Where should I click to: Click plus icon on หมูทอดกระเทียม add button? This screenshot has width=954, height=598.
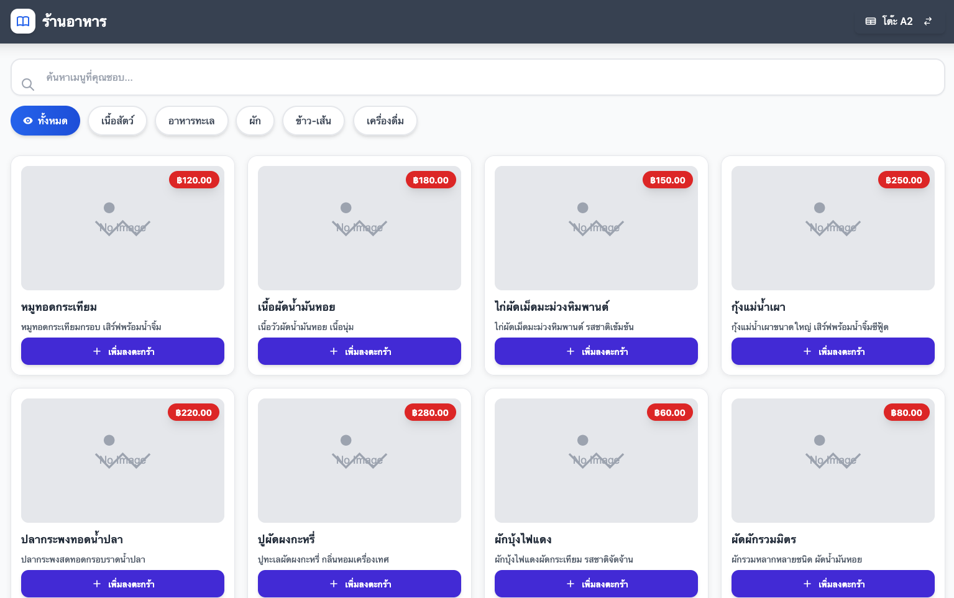97,351
